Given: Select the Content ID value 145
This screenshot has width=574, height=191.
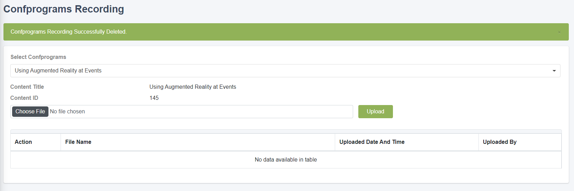Looking at the screenshot, I should 154,98.
